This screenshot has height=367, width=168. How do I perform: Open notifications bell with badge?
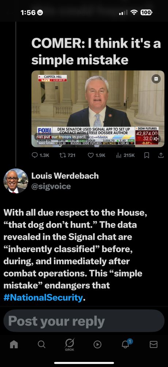(126, 344)
